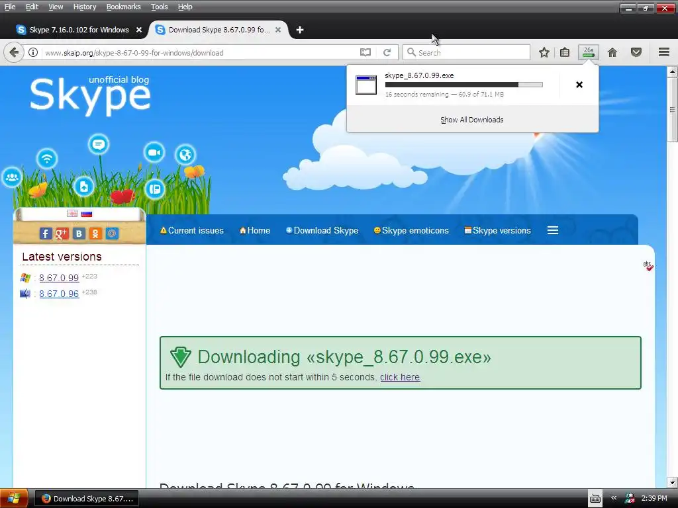Go to the browser home page icon
The image size is (678, 508).
pyautogui.click(x=612, y=53)
